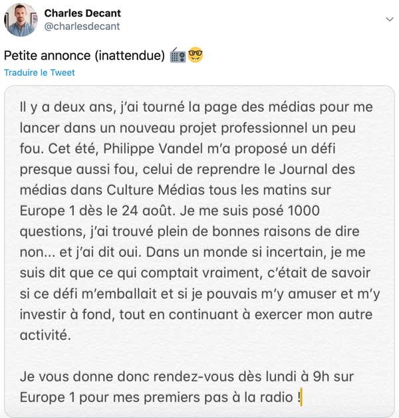Click the word activité. ending the first paragraph
Image resolution: width=399 pixels, height=418 pixels.
point(45,335)
